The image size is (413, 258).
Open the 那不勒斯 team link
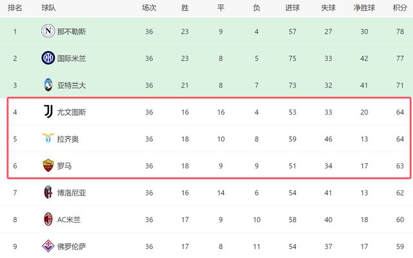72,31
